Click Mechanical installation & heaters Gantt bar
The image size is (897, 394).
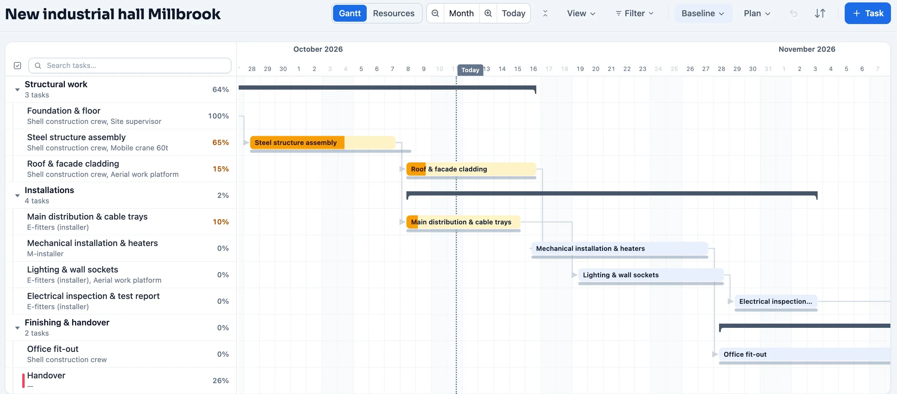(x=620, y=248)
